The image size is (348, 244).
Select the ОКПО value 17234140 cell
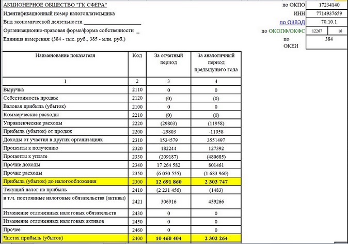[327, 4]
